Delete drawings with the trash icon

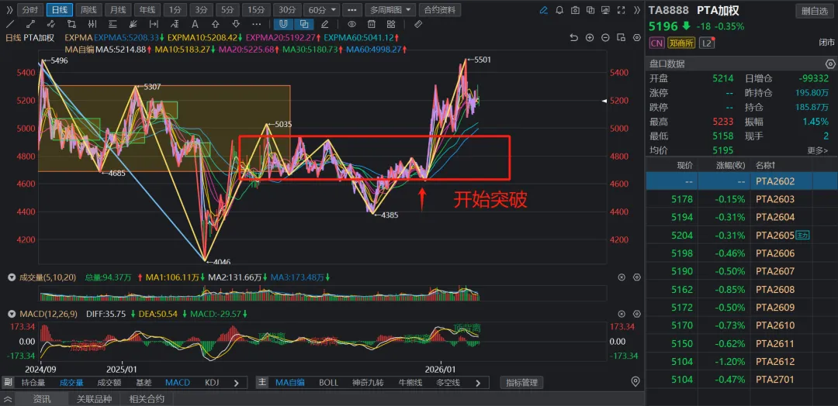(372, 24)
